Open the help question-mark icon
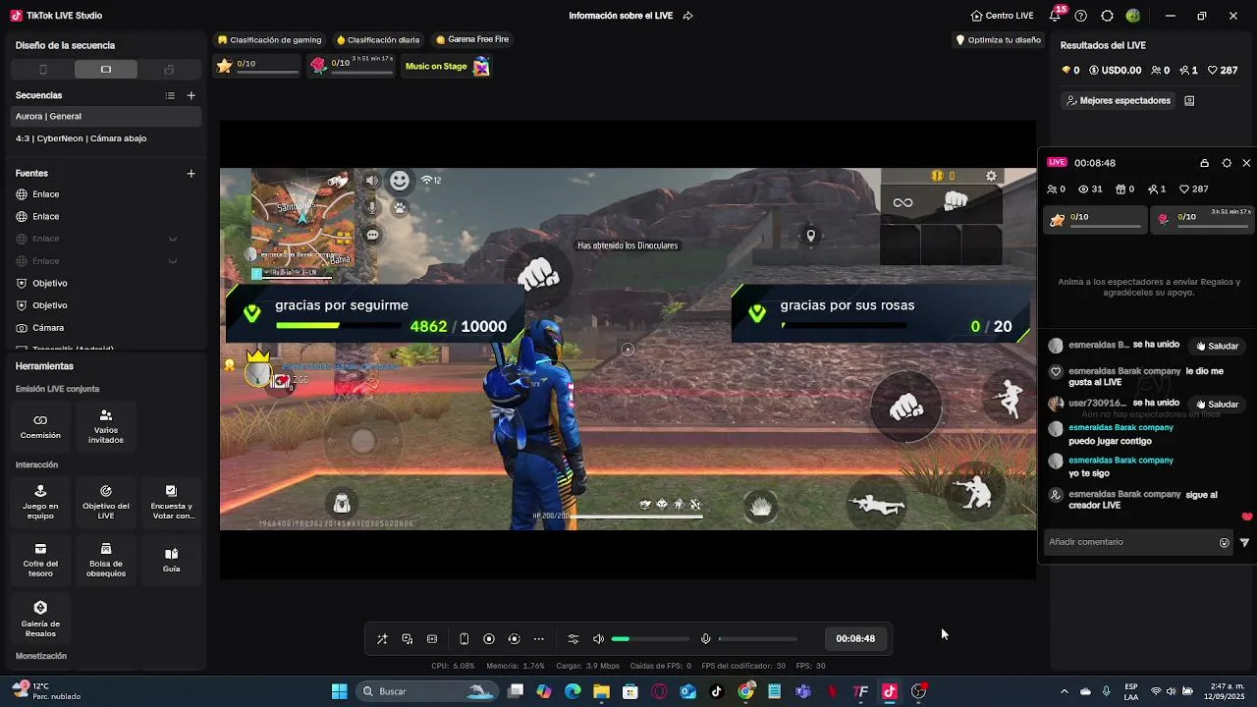The height and width of the screenshot is (707, 1257). tap(1081, 16)
